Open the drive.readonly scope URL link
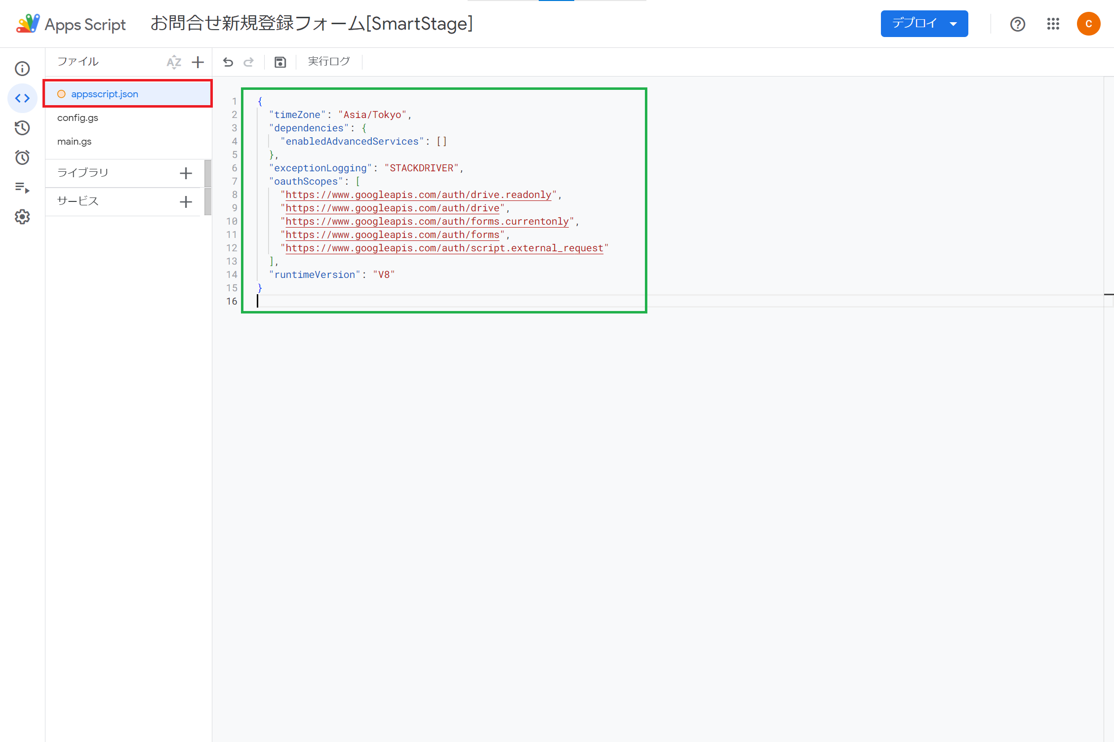Viewport: 1114px width, 742px height. [418, 195]
